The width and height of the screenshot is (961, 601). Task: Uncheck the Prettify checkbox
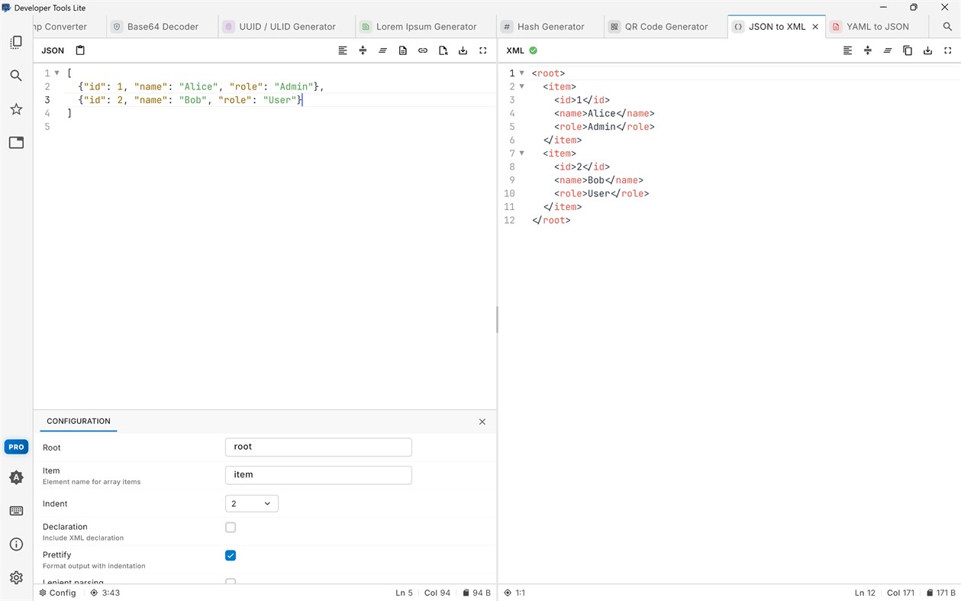pyautogui.click(x=231, y=555)
